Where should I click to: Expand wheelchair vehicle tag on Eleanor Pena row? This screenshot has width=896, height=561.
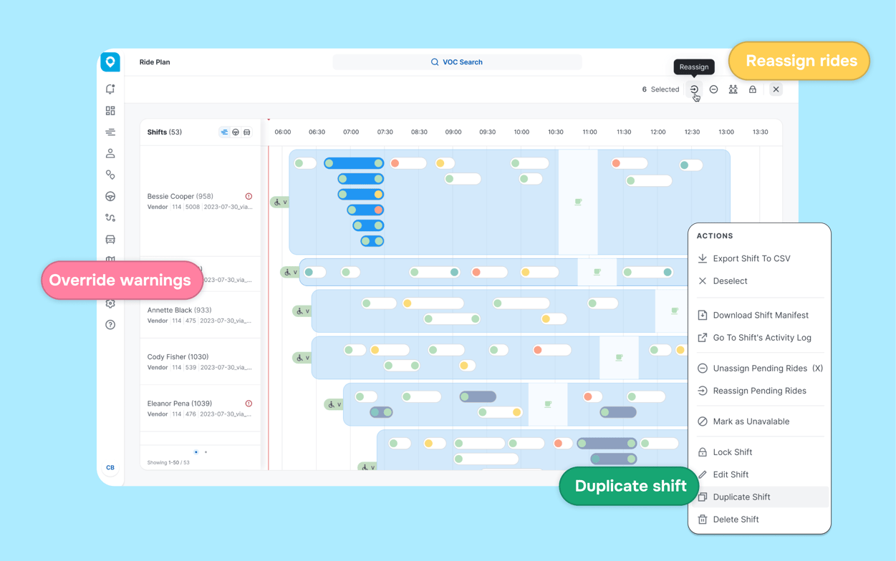coord(334,404)
